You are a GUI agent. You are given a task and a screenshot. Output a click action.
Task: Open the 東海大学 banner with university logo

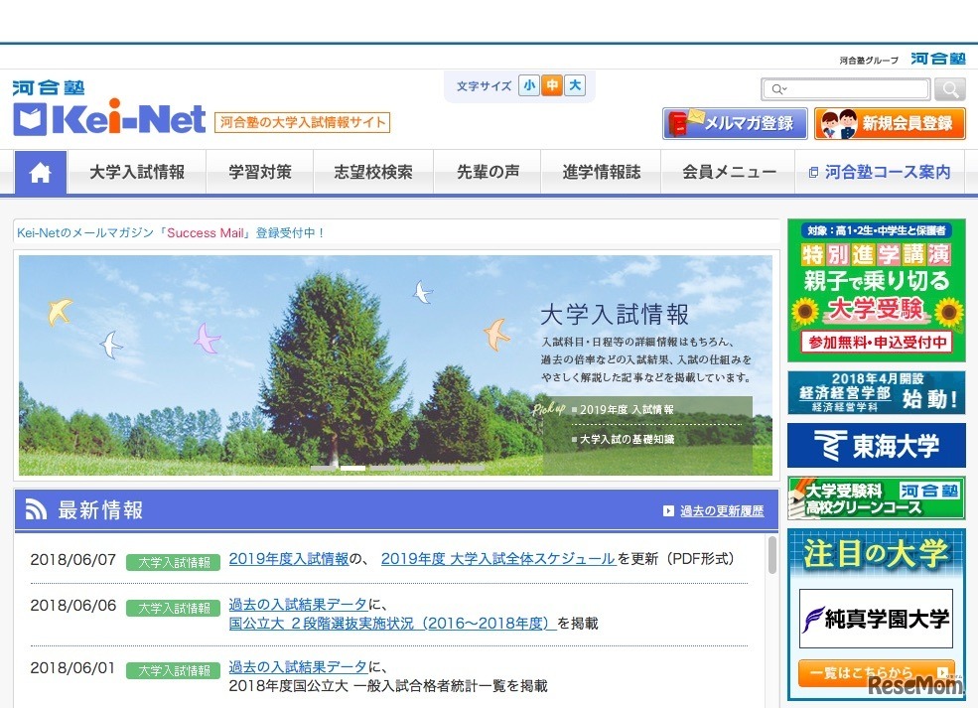(x=875, y=446)
